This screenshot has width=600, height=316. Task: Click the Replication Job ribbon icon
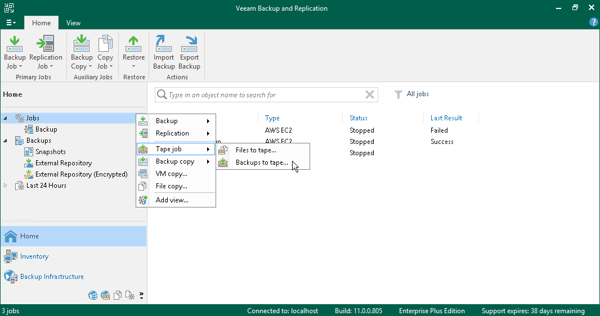point(46,53)
